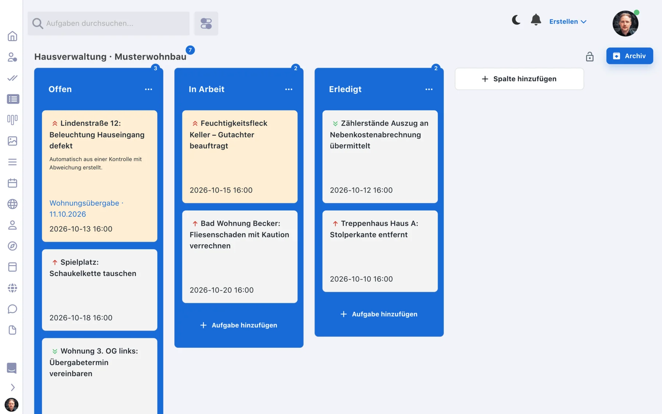Screen dimensions: 662x414
Task: Open the Treppenhaus Haus A card
Action: click(380, 251)
